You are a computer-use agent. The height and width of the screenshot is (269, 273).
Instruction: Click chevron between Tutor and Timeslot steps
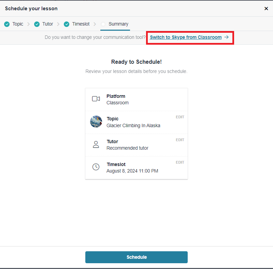(58, 24)
